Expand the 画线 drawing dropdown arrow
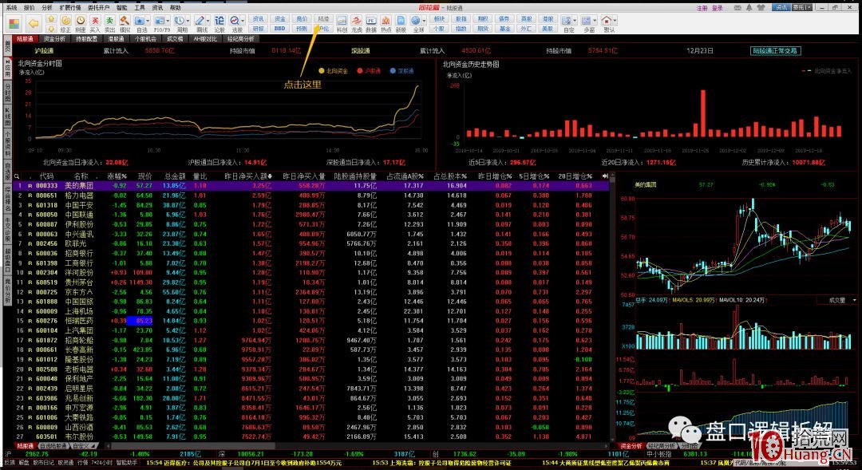862x470 pixels. (208, 21)
